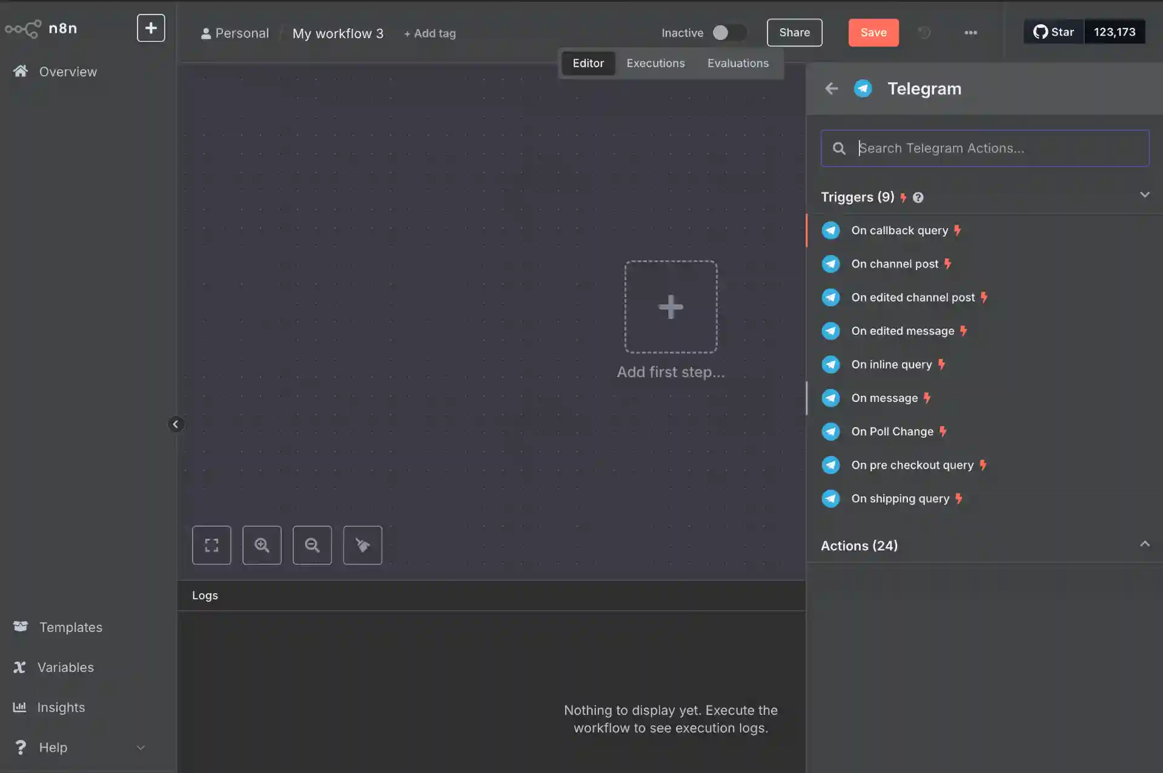The image size is (1163, 773).
Task: Open Overview from the sidebar
Action: click(x=68, y=71)
